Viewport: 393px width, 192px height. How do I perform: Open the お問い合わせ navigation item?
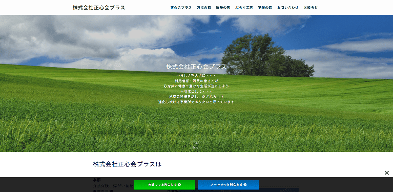tap(288, 8)
